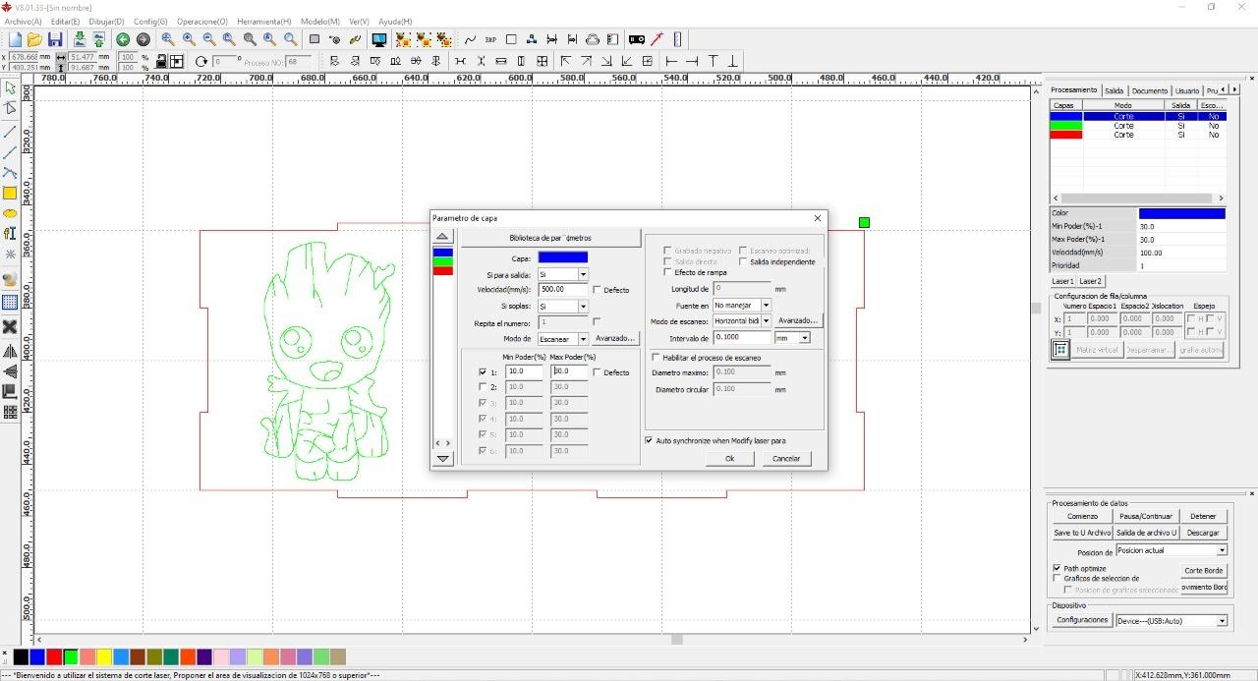Toggle the power row 1 checkbox
This screenshot has width=1258, height=681.
click(x=483, y=372)
